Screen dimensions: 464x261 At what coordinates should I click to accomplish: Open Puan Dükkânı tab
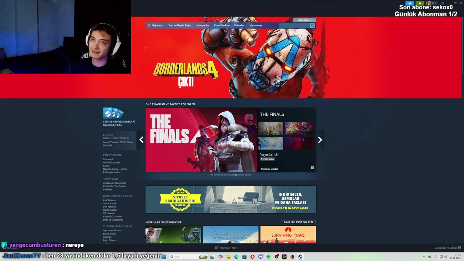(x=221, y=25)
